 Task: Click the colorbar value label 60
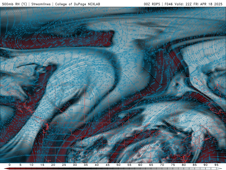click(140, 165)
